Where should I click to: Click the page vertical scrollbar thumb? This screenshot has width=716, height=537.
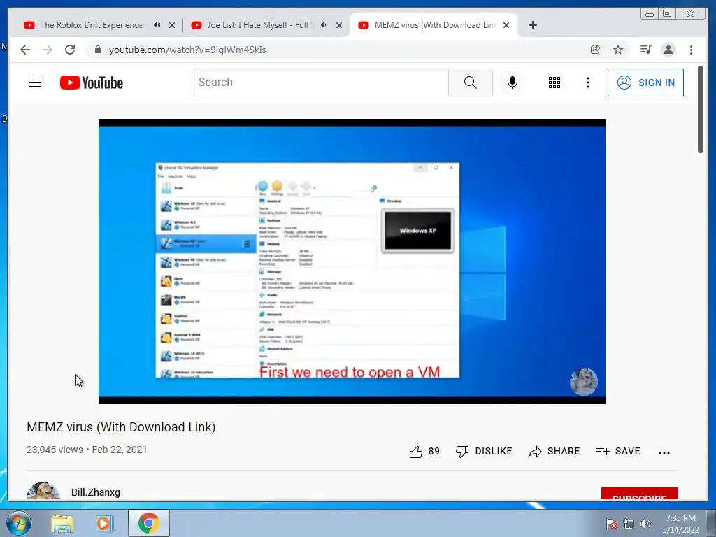click(701, 110)
